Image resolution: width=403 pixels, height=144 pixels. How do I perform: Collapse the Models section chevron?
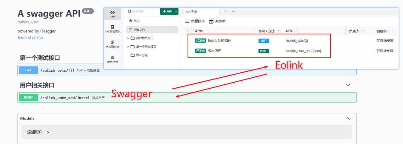(x=349, y=118)
